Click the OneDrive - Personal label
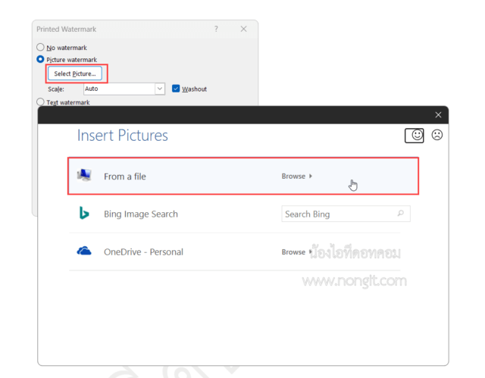This screenshot has width=485, height=378. tap(143, 252)
